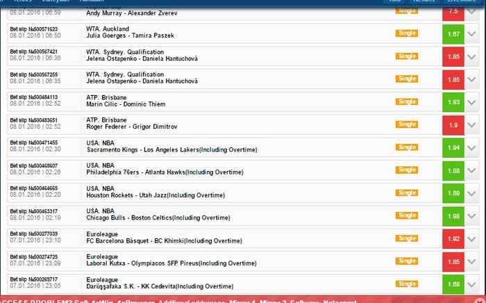Click the Single badge for Houston Rockets game
The image size is (486, 303).
click(x=407, y=193)
